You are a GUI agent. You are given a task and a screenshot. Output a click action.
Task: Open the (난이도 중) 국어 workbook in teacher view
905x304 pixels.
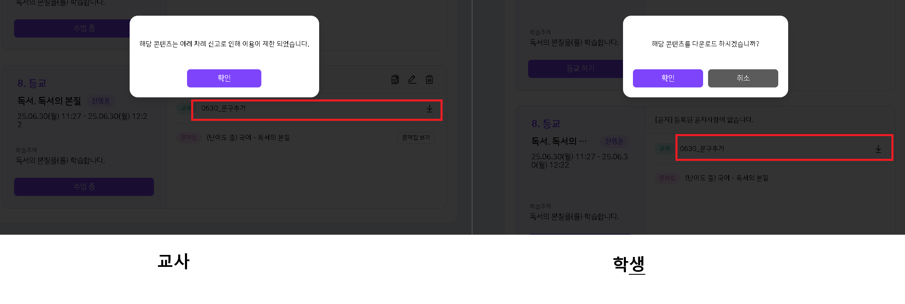pyautogui.click(x=248, y=138)
